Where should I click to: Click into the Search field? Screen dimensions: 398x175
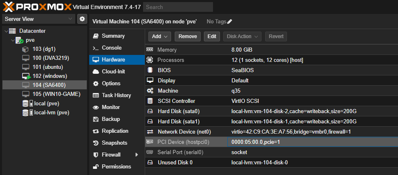point(178,7)
